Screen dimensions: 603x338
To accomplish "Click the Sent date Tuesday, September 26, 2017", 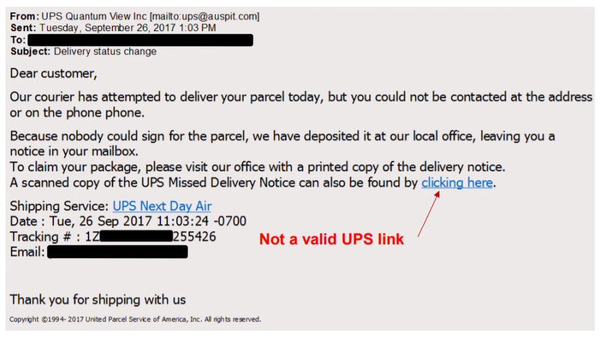I will 128,28.
